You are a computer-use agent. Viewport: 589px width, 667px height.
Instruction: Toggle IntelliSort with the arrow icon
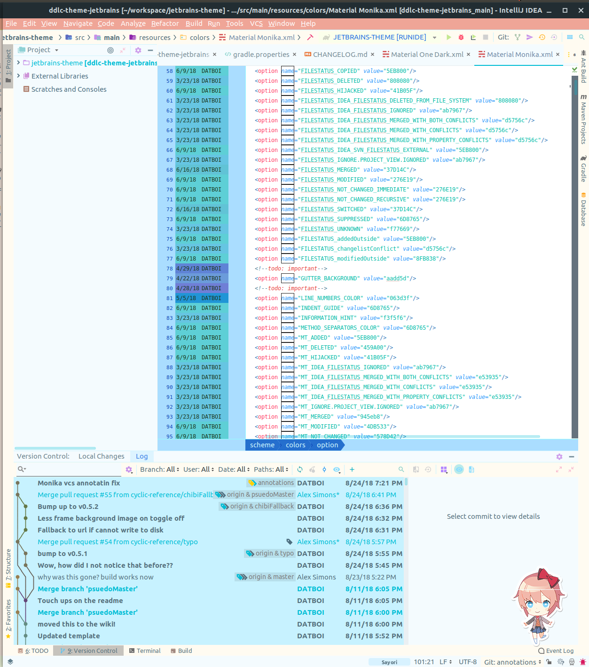[x=324, y=469]
